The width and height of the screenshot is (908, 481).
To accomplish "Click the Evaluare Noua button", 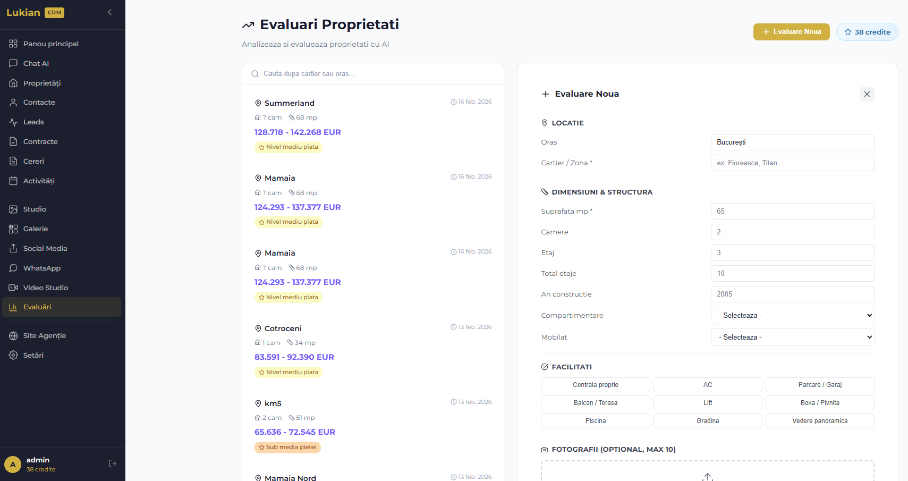I will tap(791, 32).
